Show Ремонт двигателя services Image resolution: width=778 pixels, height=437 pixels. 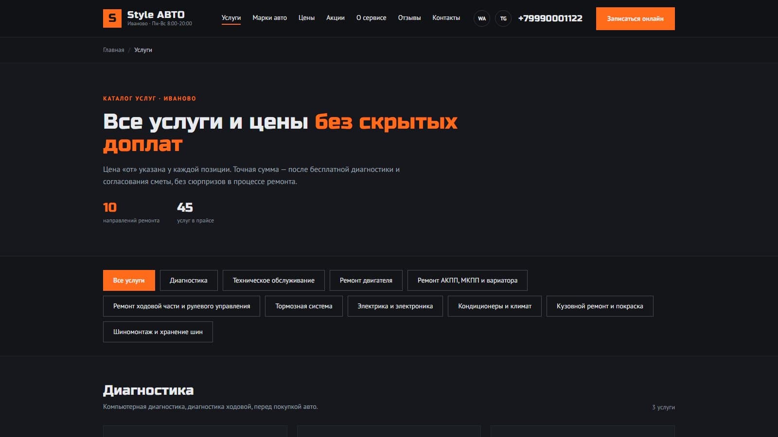[x=366, y=280]
